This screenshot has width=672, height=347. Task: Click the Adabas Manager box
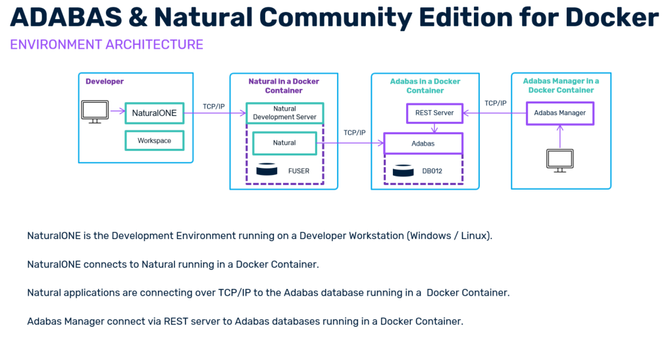[560, 113]
